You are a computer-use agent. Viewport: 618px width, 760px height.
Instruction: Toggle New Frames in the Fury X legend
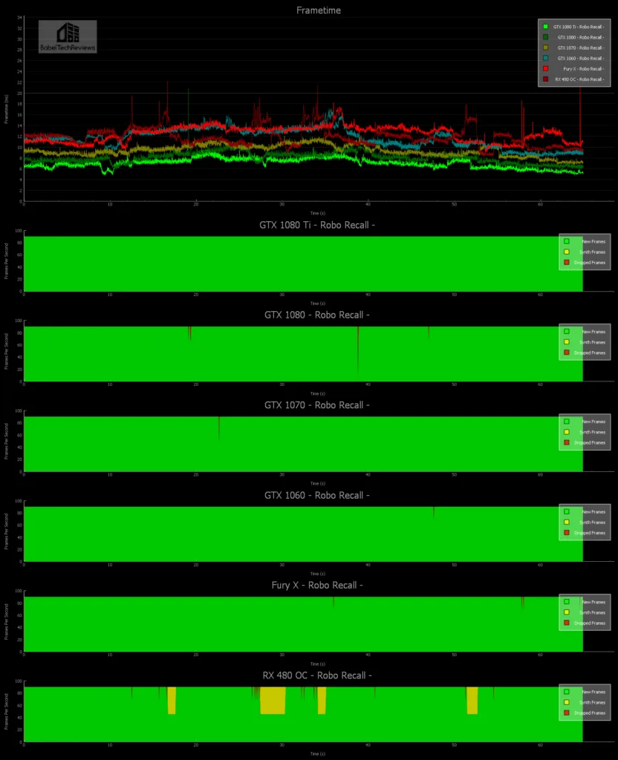[566, 602]
